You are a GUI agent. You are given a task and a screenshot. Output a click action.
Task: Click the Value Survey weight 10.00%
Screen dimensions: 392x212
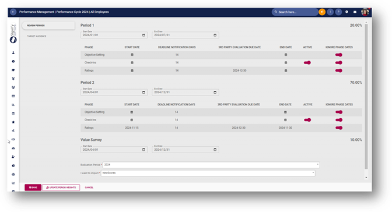tap(356, 140)
